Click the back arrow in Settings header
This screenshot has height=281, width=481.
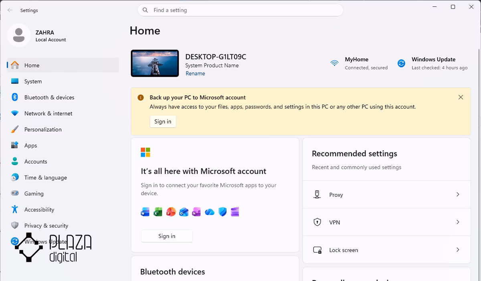(x=10, y=10)
